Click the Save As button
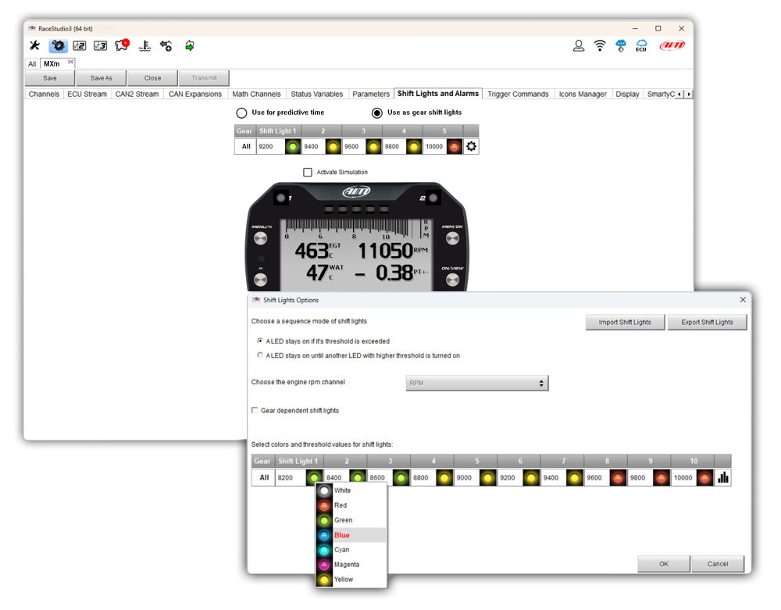781x610 pixels. 101,78
